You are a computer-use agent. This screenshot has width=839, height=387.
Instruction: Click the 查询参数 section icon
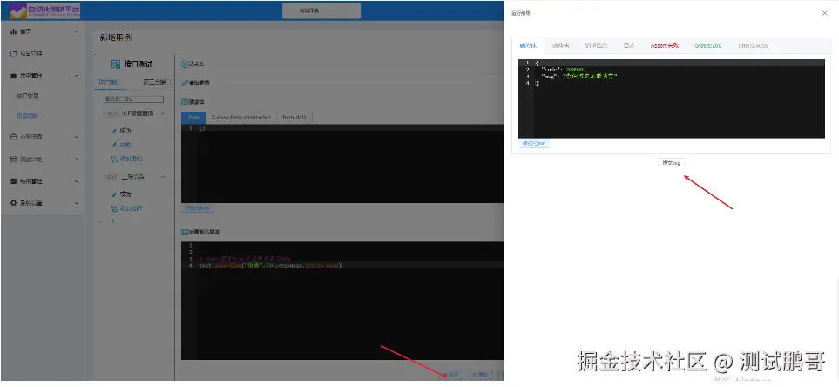point(185,84)
